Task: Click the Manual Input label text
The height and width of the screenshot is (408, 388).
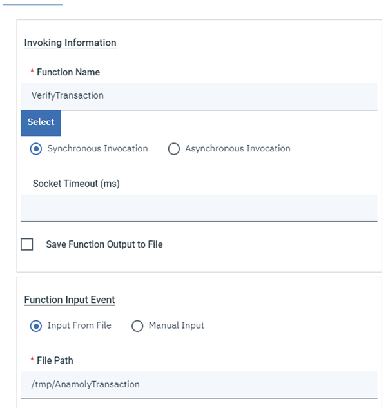Action: (x=176, y=326)
